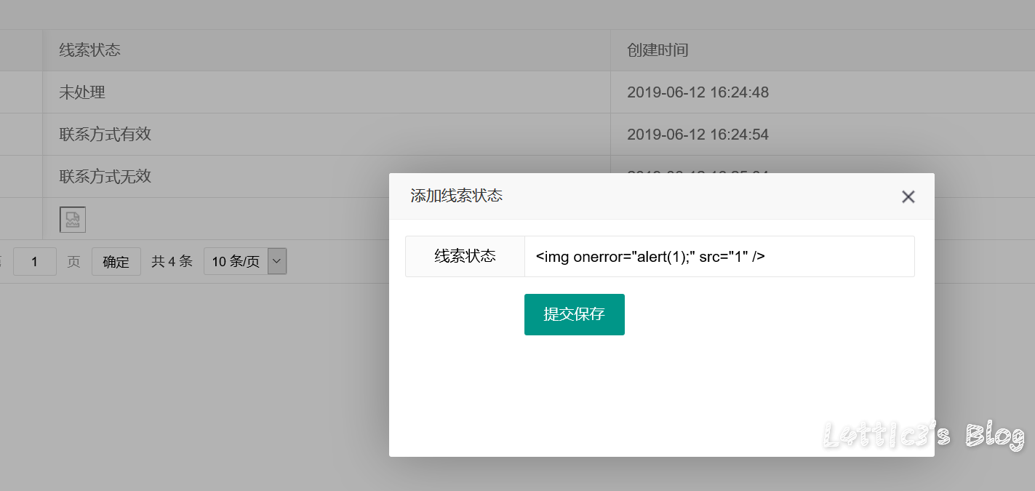
Task: Click timestamp 2019-06-12 16:24:48
Action: (698, 92)
